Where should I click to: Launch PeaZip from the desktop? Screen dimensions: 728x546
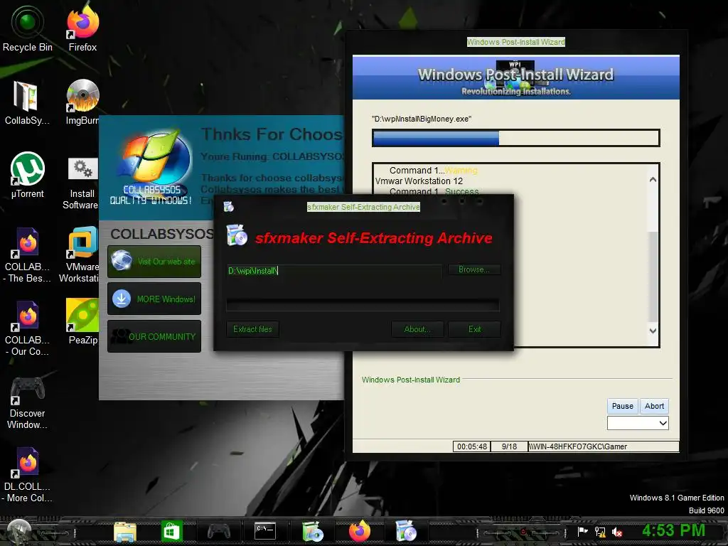[82, 321]
